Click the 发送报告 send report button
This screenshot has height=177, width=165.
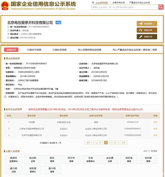click(x=147, y=24)
